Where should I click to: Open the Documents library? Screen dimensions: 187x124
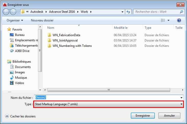tap(23, 67)
